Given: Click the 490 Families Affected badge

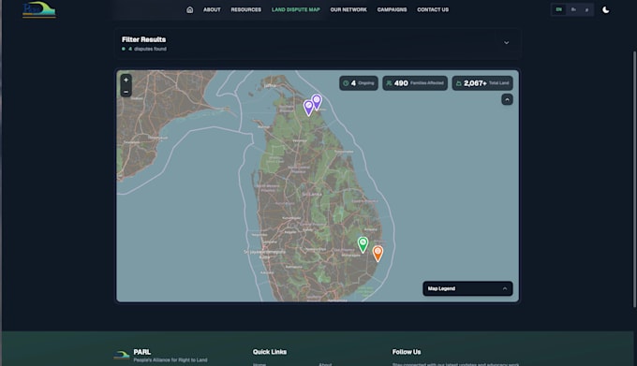Looking at the screenshot, I should pyautogui.click(x=415, y=83).
